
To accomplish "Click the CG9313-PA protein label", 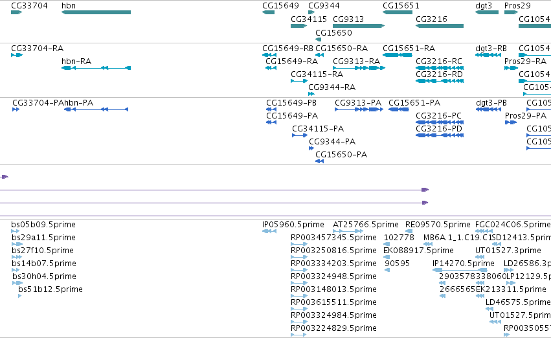I will pos(357,102).
